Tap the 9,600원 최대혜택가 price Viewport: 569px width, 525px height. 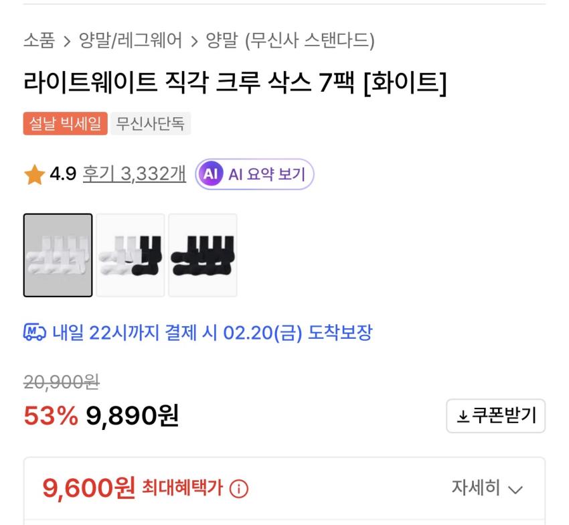(x=88, y=488)
